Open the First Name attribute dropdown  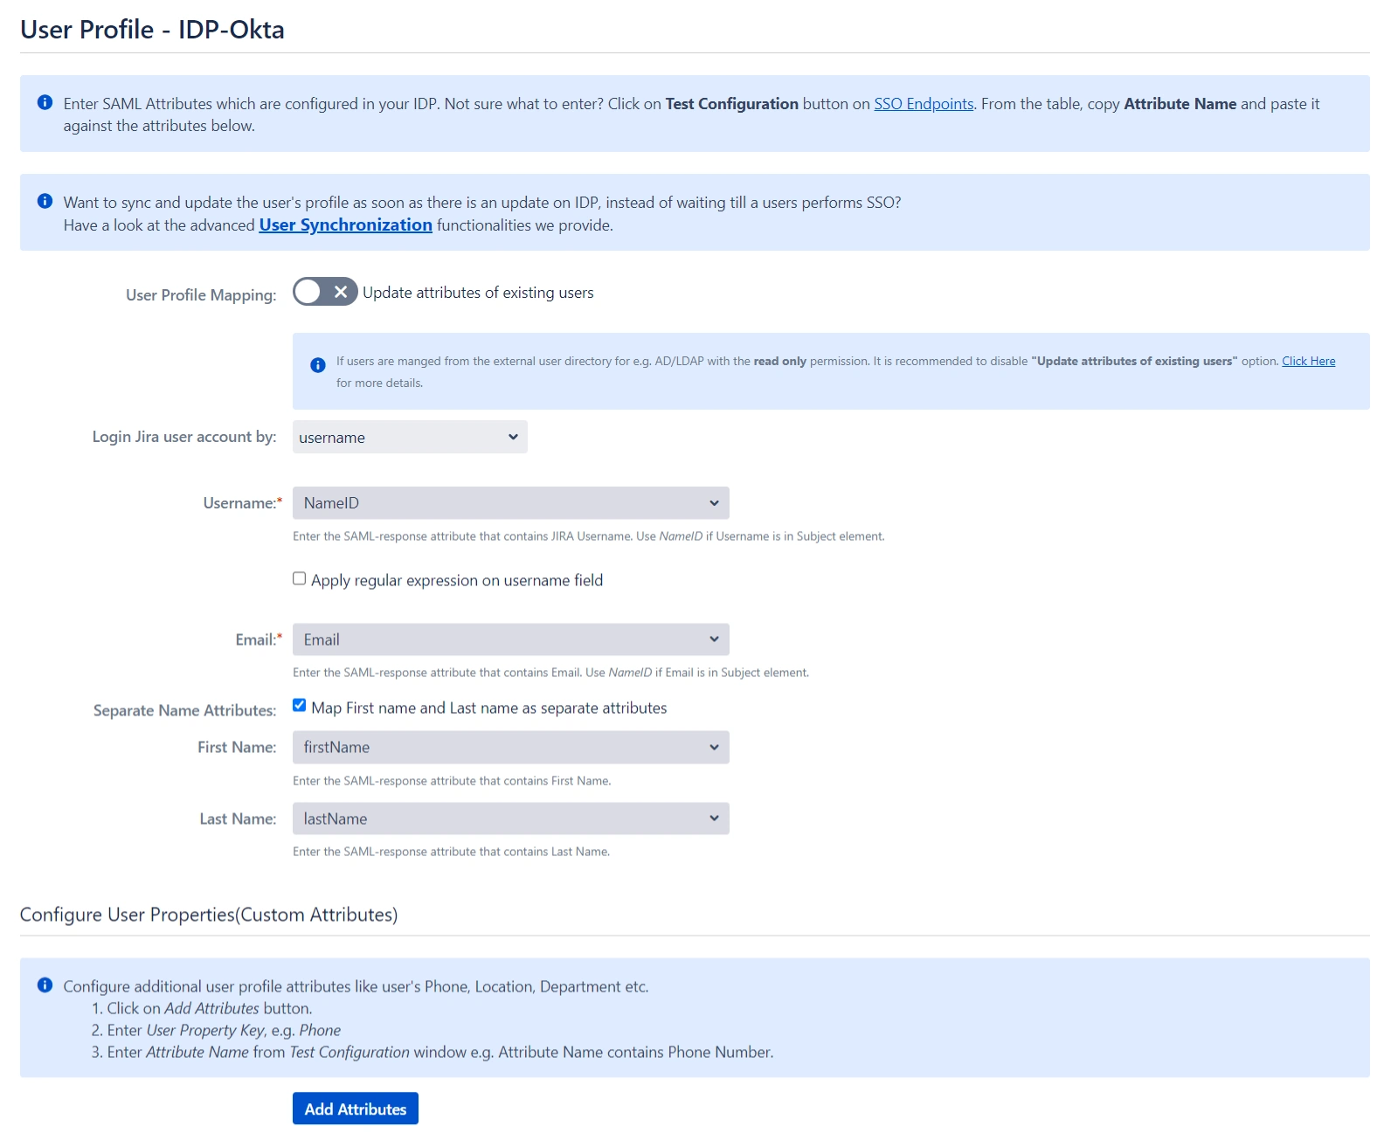coord(511,747)
